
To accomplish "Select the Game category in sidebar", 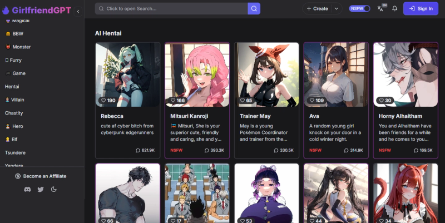I will pyautogui.click(x=16, y=73).
